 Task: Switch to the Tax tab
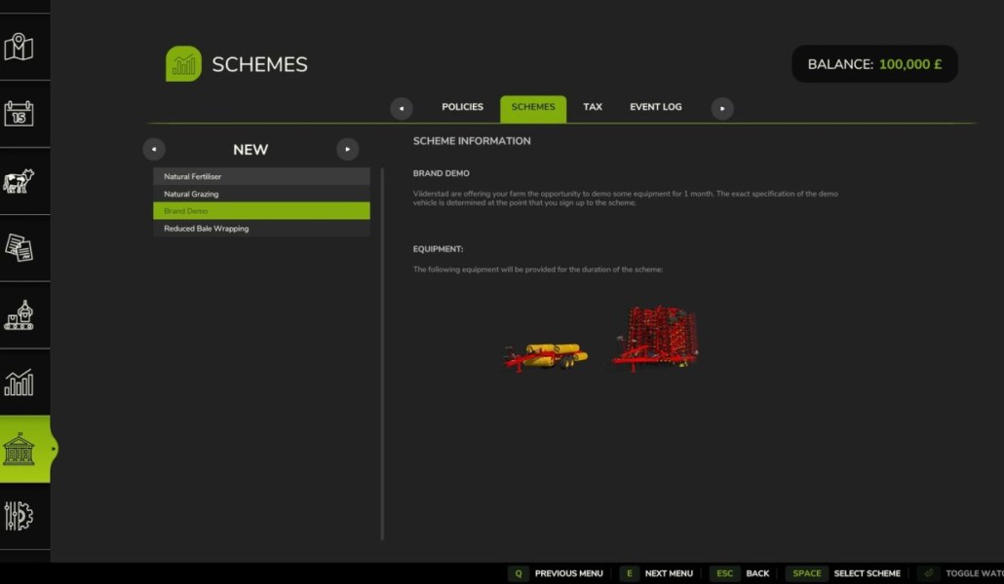point(593,107)
